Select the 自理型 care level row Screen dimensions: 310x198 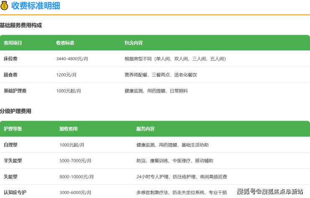[x=10, y=145]
